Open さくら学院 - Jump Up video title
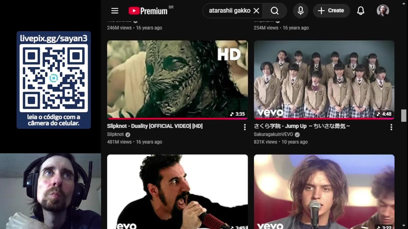The width and height of the screenshot is (408, 229). point(302,126)
